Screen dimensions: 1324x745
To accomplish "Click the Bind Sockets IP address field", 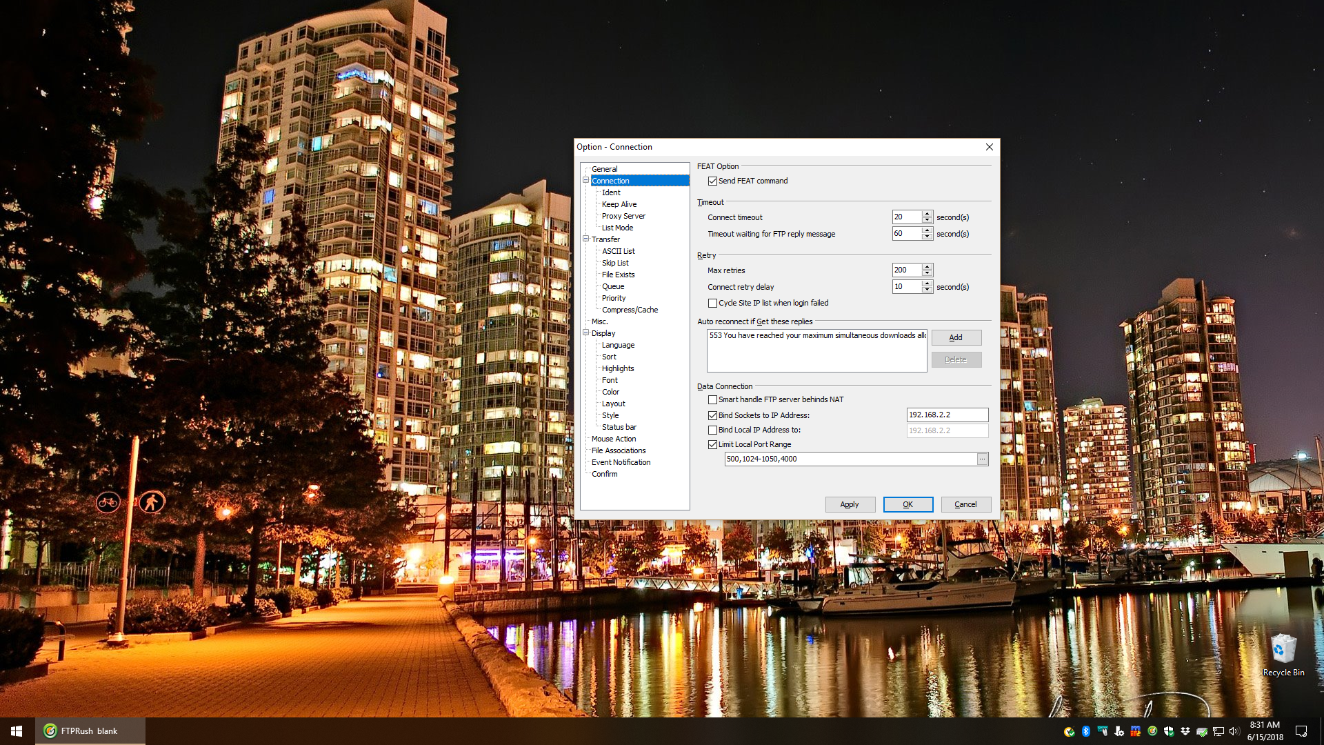I will 947,415.
